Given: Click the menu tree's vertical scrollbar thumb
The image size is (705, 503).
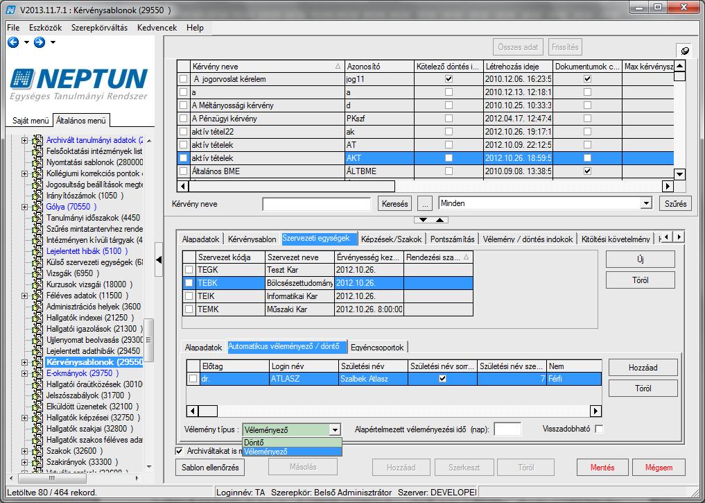Looking at the screenshot, I should point(149,341).
